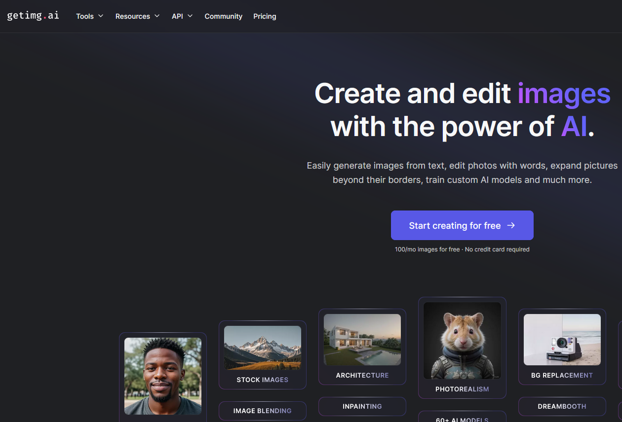Click the INPAINTING pill
The width and height of the screenshot is (622, 422).
tap(362, 406)
